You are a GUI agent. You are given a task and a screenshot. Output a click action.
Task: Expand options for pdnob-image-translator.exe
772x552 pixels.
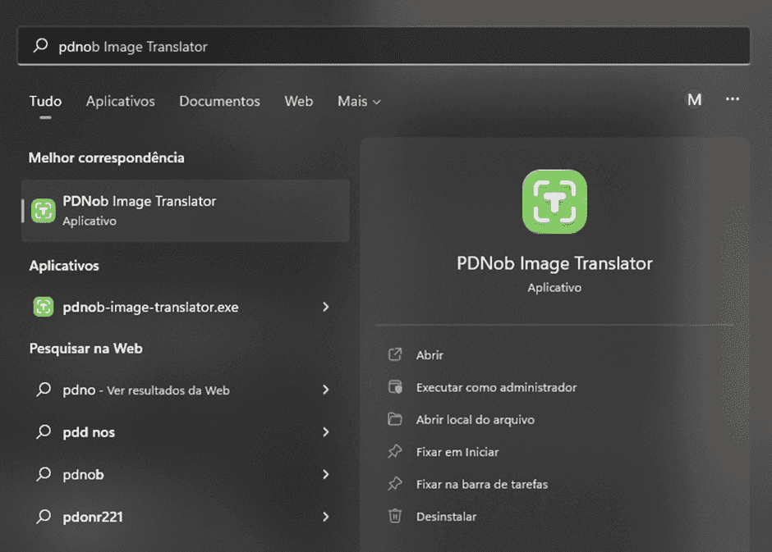point(326,307)
